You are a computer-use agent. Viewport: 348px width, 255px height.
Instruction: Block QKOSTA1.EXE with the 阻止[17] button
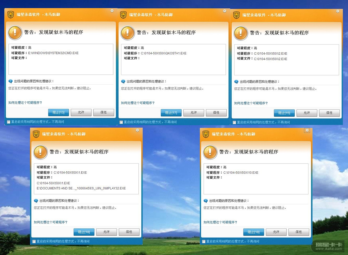(171, 113)
